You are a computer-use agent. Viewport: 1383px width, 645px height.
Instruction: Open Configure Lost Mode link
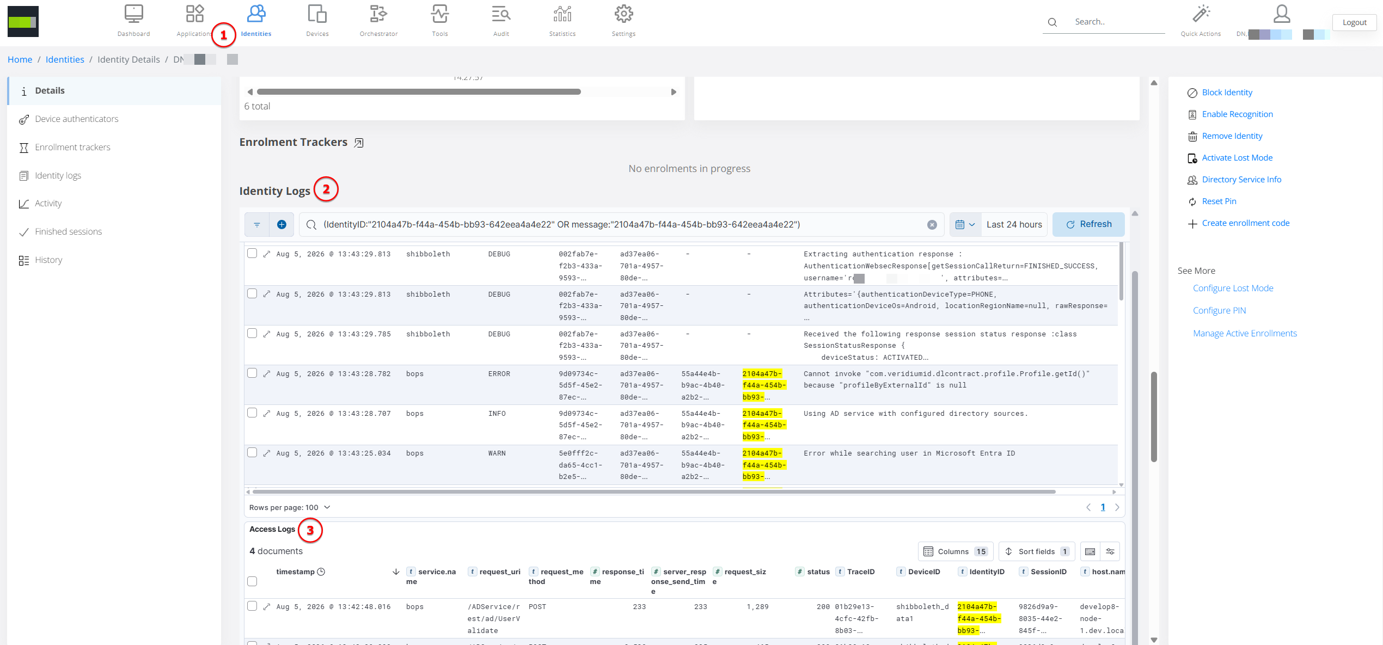pos(1233,288)
